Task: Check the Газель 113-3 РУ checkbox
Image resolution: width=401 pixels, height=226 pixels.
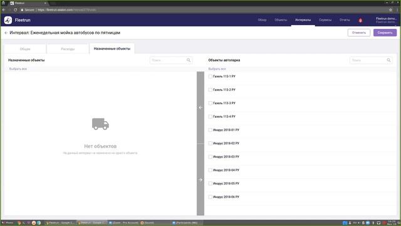Action: point(211,103)
